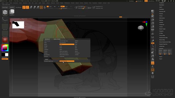Expand the Deformation subpalette
175x98 pixels.
162,18
